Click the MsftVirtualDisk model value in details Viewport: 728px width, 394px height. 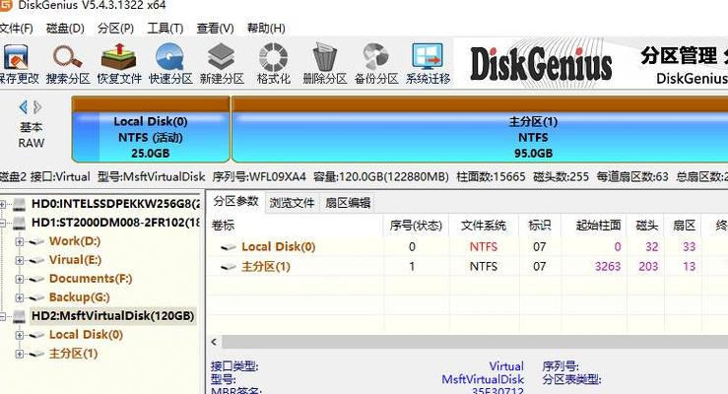click(x=483, y=379)
